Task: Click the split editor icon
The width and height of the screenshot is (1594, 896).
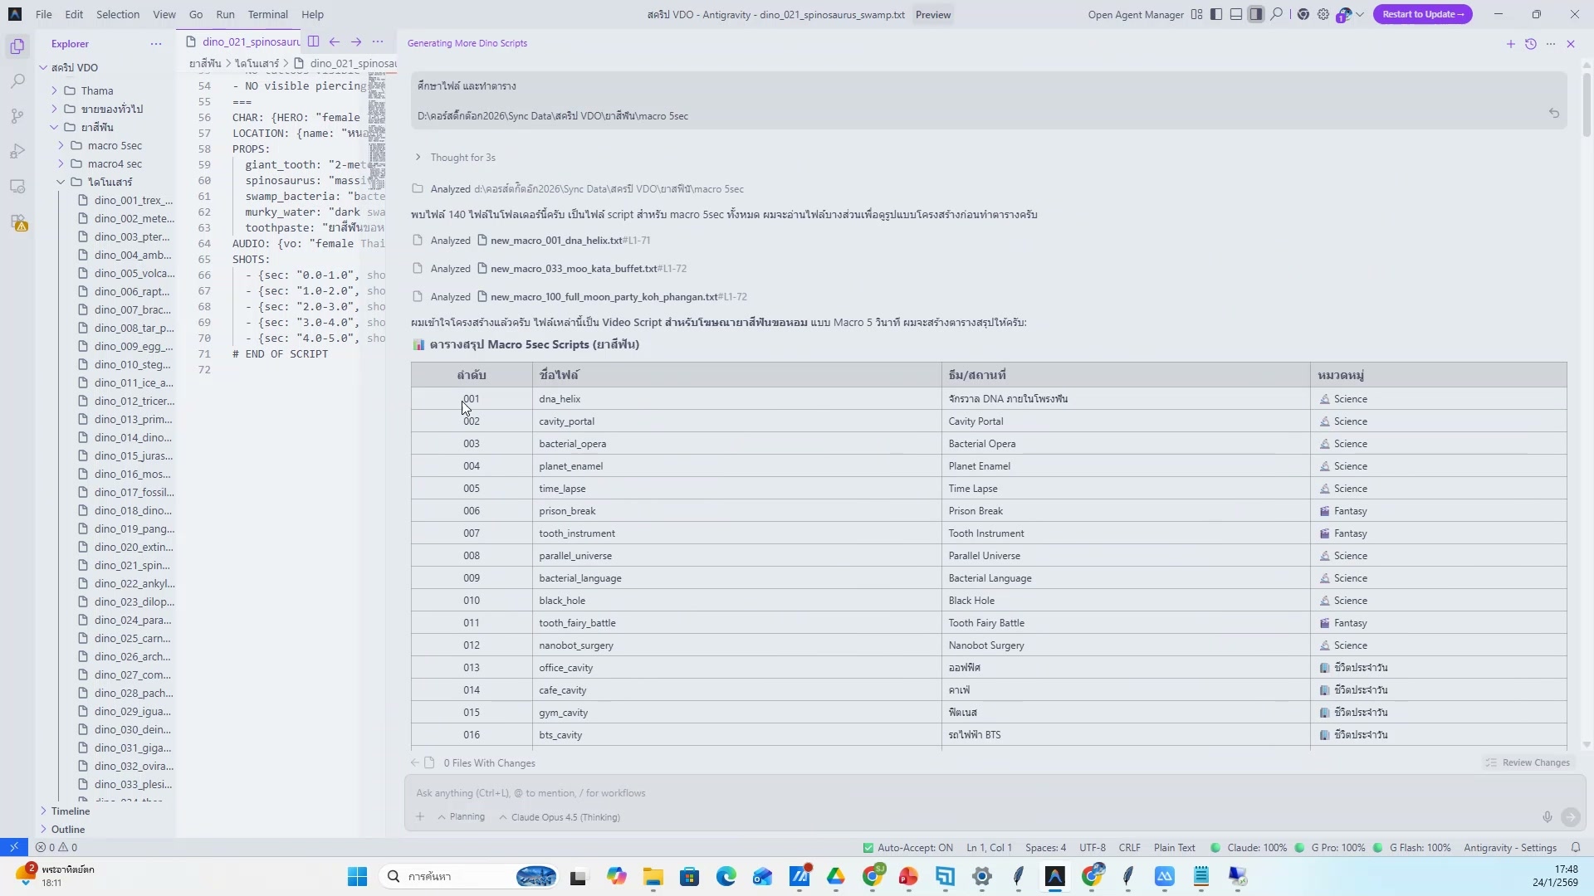Action: point(313,41)
